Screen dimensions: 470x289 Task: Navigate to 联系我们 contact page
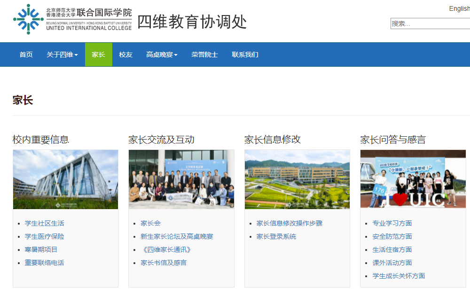pyautogui.click(x=245, y=55)
